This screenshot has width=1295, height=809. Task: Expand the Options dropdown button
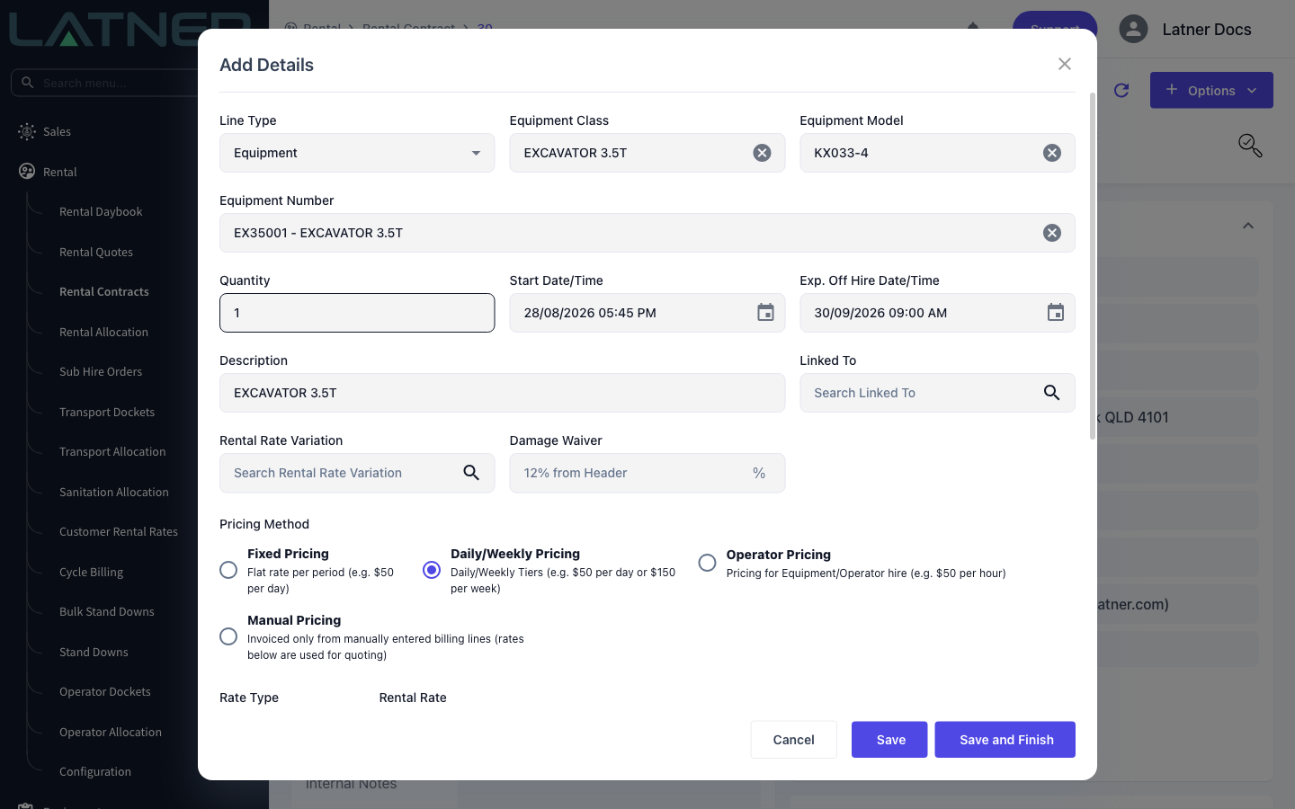1211,90
